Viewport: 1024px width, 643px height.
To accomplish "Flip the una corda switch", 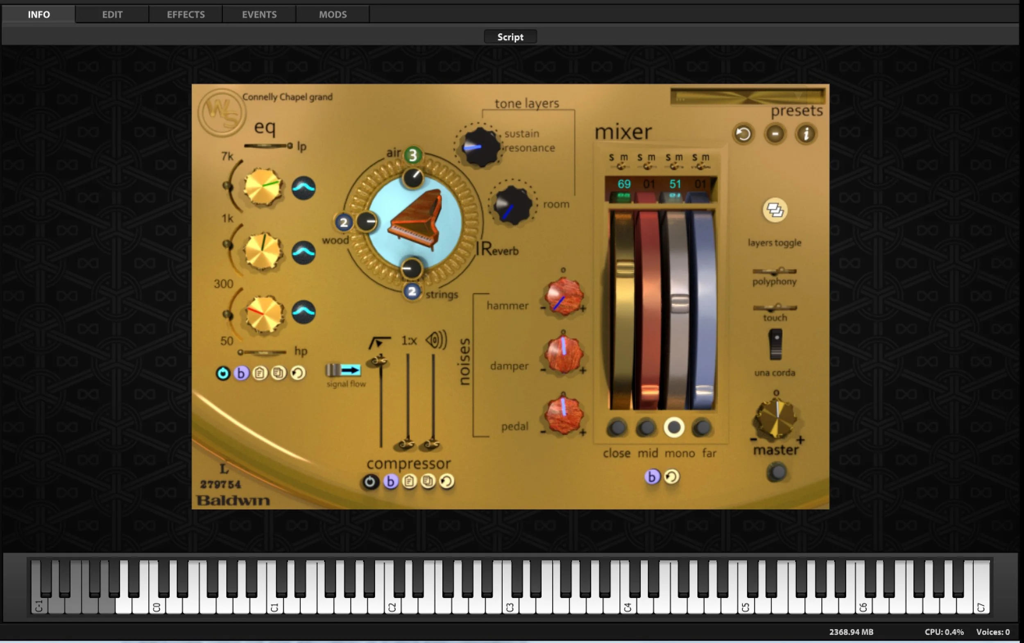I will 775,344.
